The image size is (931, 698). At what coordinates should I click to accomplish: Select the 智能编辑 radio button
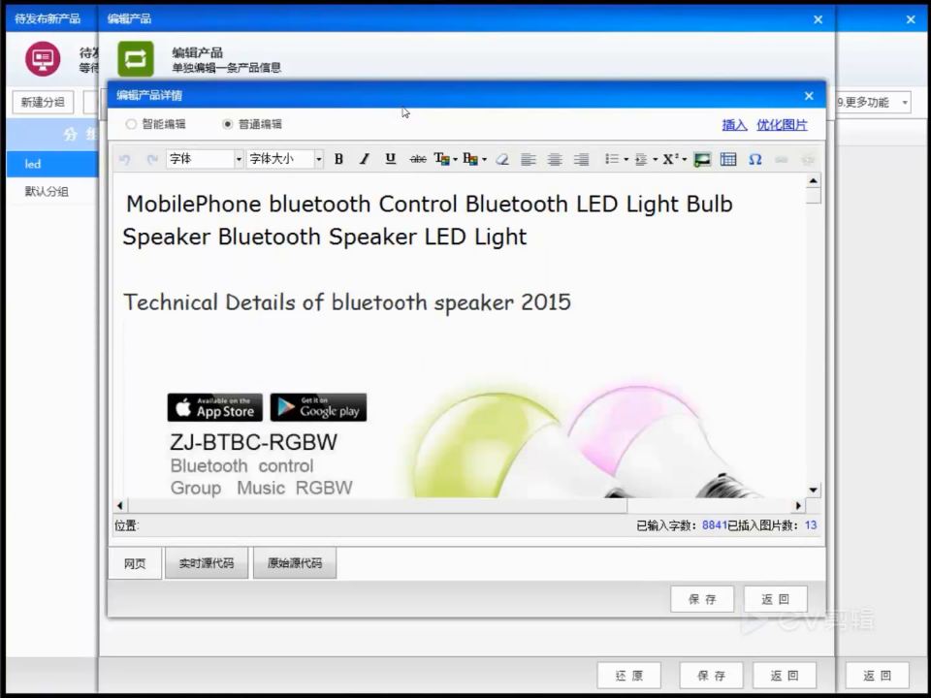(131, 124)
